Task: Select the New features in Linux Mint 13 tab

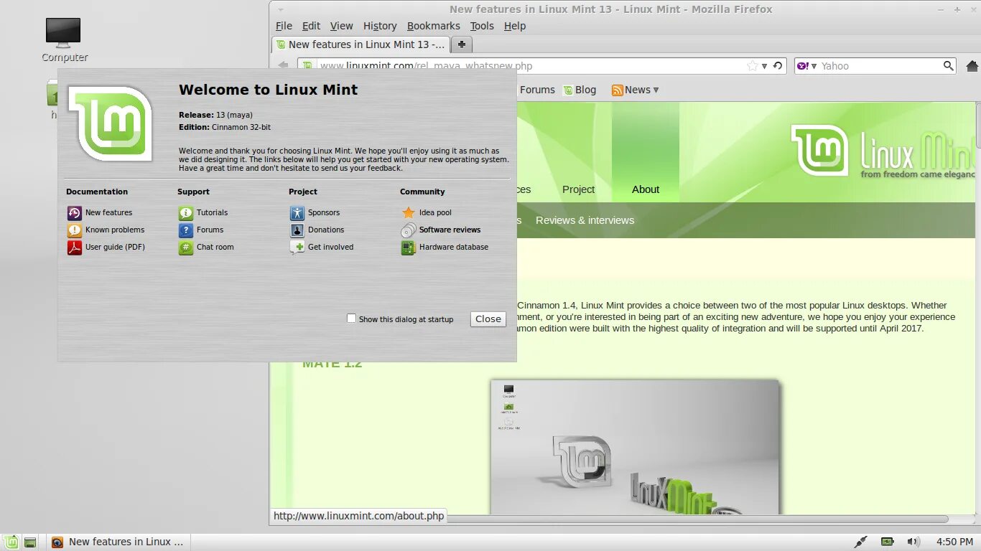Action: [x=361, y=44]
